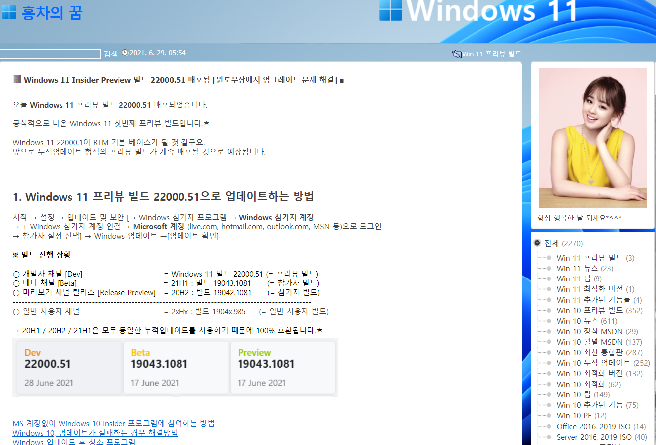Select Win 10 최신 통합판 (287) category
656x445 pixels.
[x=599, y=352]
